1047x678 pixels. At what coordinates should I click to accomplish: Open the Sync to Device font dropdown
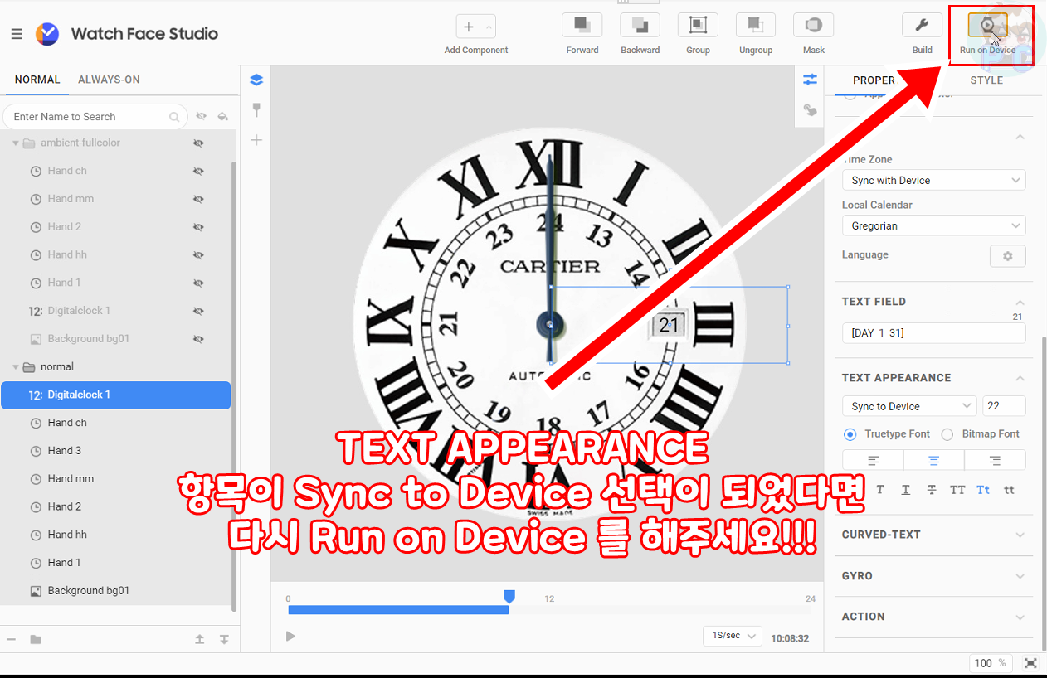point(909,406)
